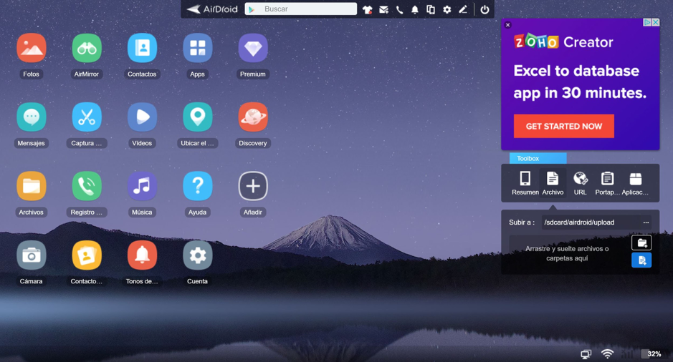Open the Archivos folder icon
The width and height of the screenshot is (673, 362).
coord(32,186)
